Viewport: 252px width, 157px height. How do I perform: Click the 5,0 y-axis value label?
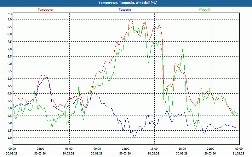(x=9, y=78)
